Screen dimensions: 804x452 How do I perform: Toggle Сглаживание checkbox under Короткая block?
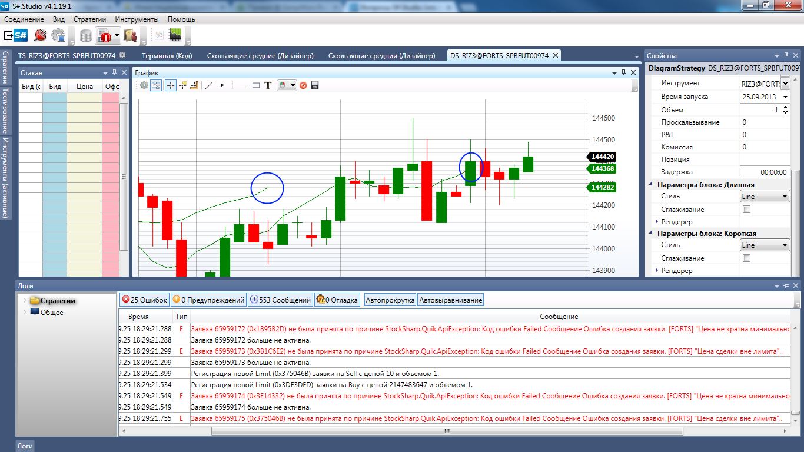click(x=747, y=258)
